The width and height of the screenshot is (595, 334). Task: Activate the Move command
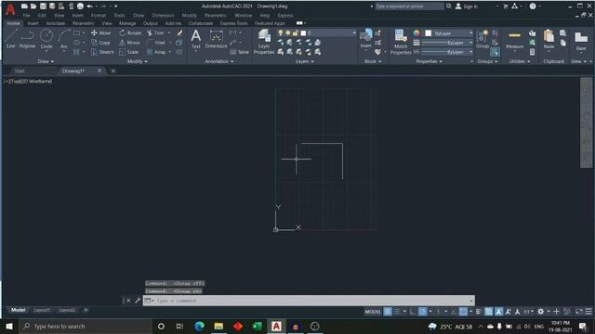pyautogui.click(x=101, y=33)
